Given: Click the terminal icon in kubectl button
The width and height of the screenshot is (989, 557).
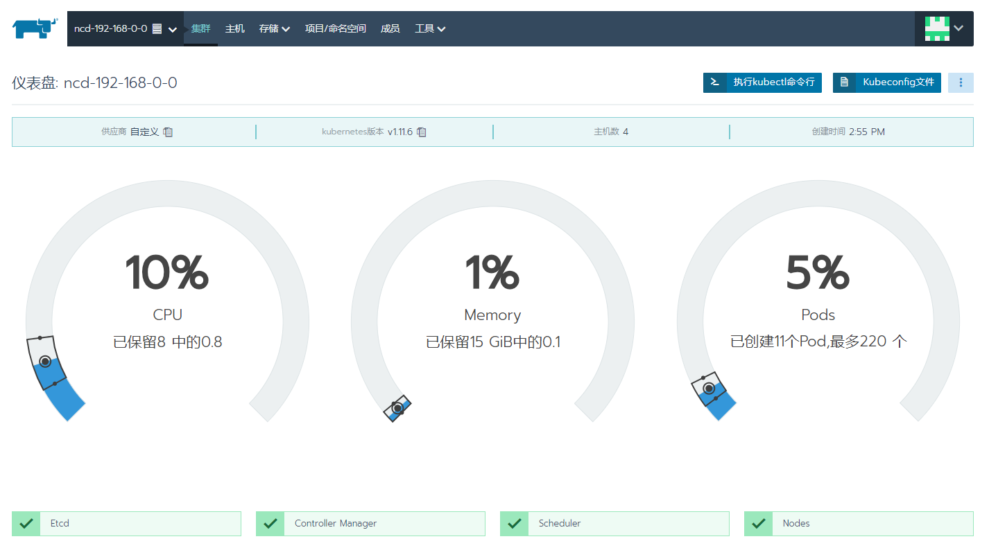Looking at the screenshot, I should [715, 82].
